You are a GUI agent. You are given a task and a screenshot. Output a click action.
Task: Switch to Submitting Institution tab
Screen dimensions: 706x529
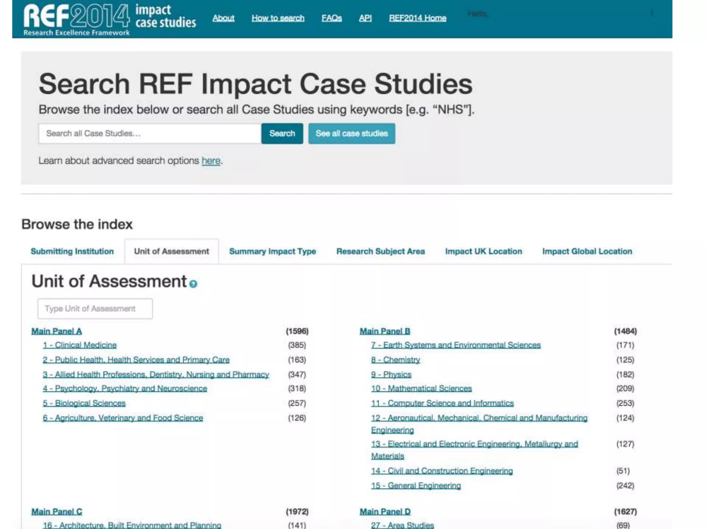pos(72,251)
